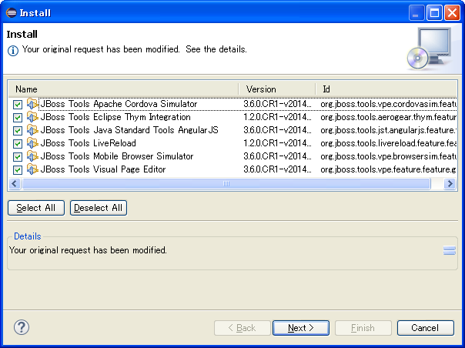The height and width of the screenshot is (348, 465).
Task: Maximize the Install window
Action: point(434,13)
